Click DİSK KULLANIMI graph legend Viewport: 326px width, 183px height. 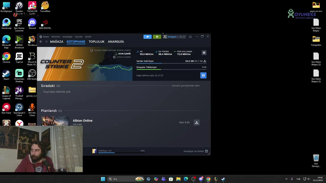[183, 53]
